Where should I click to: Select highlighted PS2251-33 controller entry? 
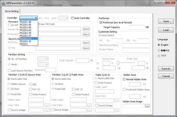pyautogui.click(x=29, y=38)
